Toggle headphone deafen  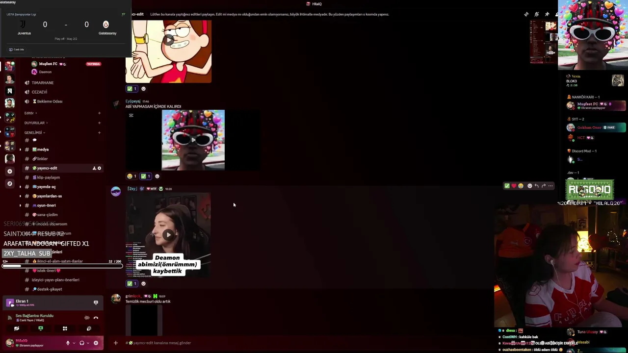point(82,343)
